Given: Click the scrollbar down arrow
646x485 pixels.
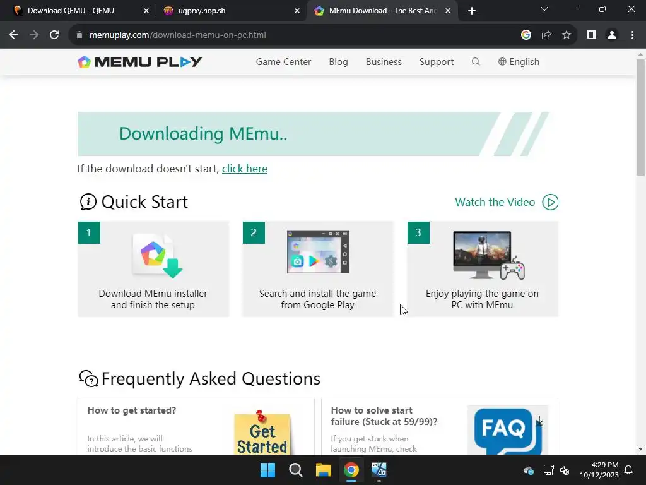Looking at the screenshot, I should point(641,449).
